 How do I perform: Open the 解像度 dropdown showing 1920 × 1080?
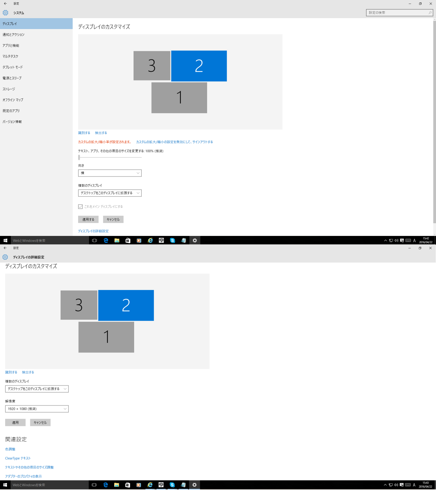(x=37, y=409)
